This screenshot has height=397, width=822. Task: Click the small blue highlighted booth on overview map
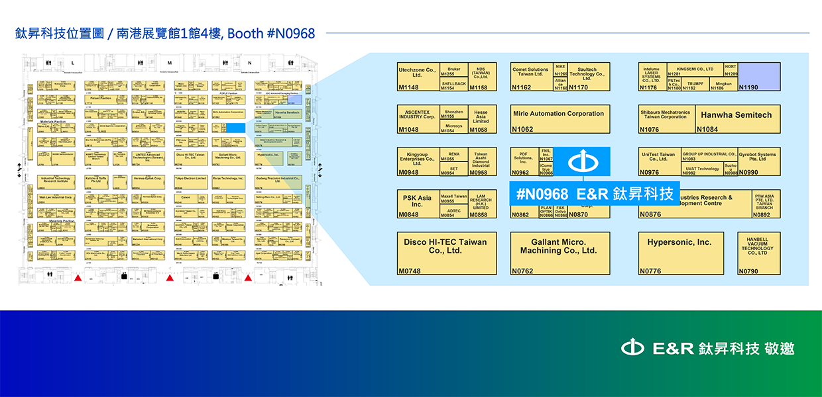coord(236,127)
